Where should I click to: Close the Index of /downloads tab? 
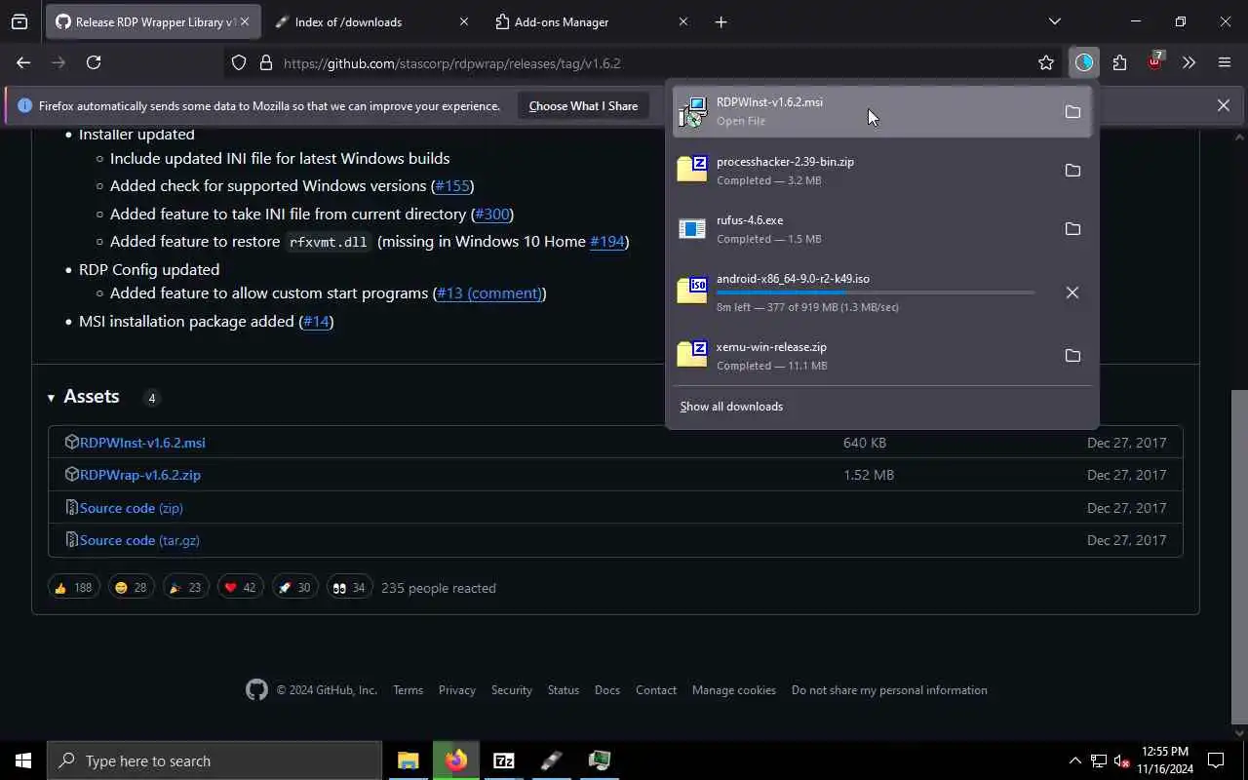[463, 21]
